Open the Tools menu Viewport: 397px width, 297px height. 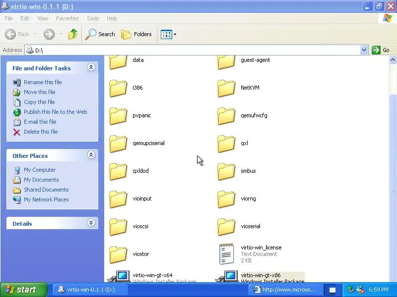[x=93, y=18]
